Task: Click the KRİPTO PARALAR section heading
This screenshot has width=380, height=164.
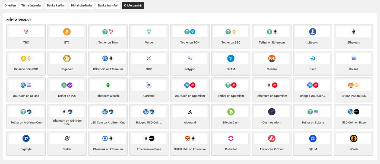Action: (18, 20)
